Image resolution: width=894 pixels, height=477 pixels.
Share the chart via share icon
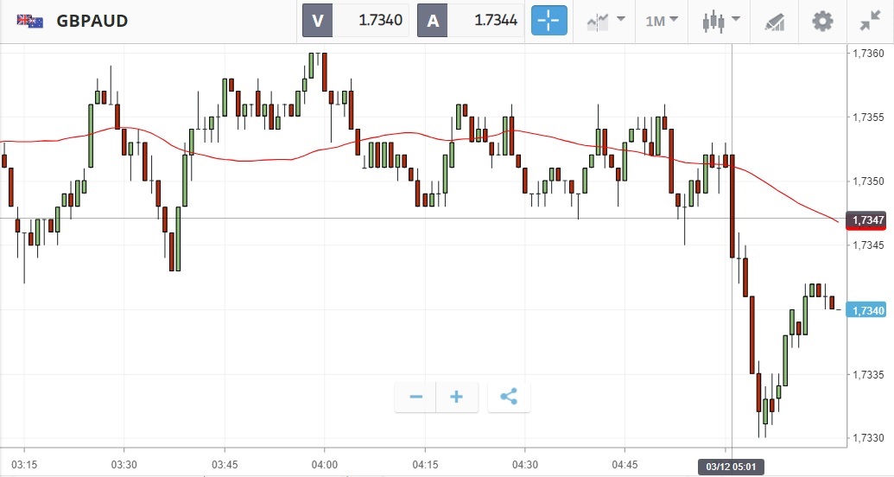point(509,397)
